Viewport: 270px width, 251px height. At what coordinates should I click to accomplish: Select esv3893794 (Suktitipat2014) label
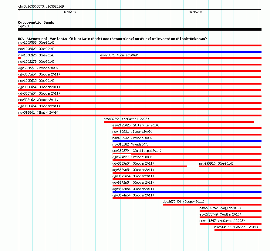[137, 151]
